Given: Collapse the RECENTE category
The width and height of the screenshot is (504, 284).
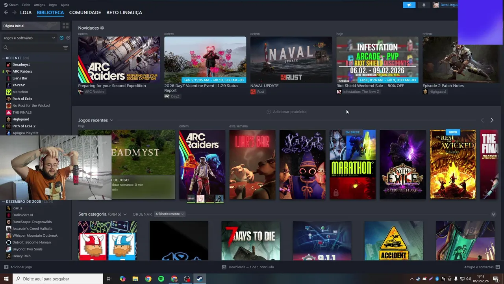Looking at the screenshot, I should [3, 58].
